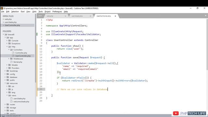Click the js folder icon

(x=9, y=89)
